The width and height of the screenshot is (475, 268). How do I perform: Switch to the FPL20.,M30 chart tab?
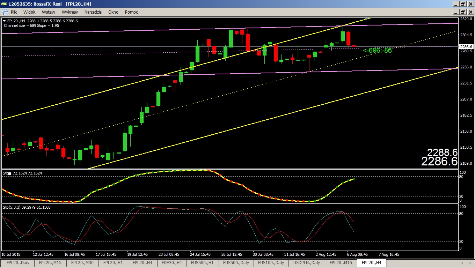[83, 263]
